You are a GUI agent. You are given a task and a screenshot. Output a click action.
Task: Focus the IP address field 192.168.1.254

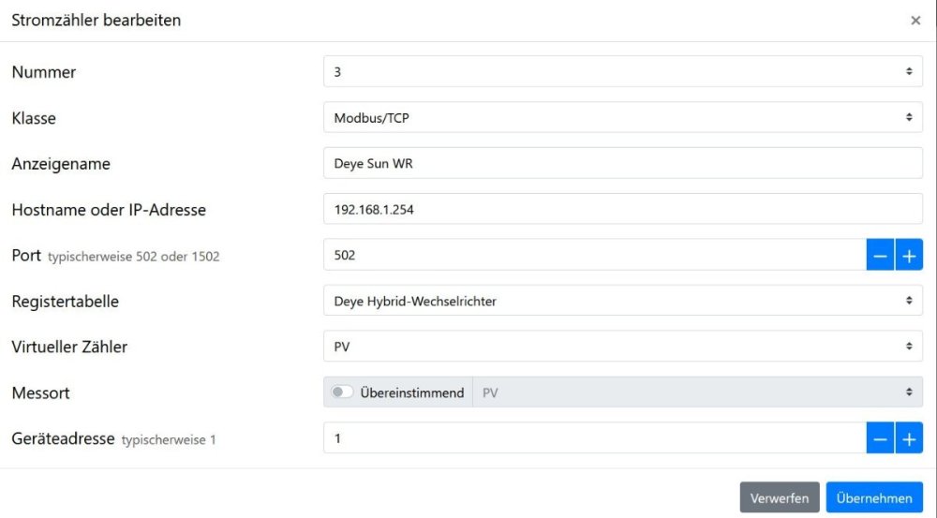622,209
